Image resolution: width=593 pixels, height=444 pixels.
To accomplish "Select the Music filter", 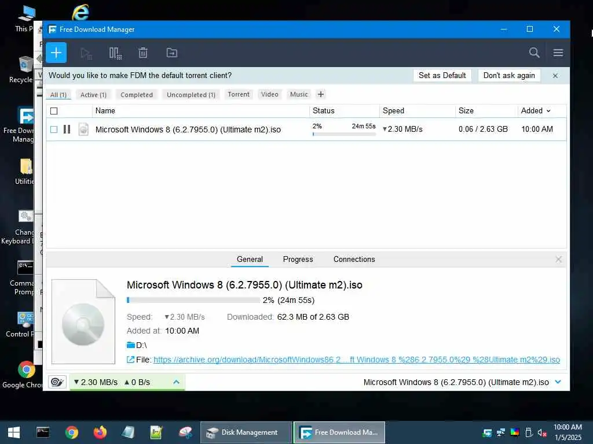I will pos(299,94).
